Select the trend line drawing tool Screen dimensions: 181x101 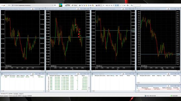[x=121, y=5]
